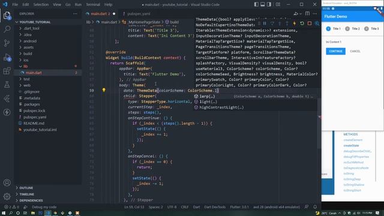The width and height of the screenshot is (384, 216).
Task: Open Windows Start menu
Action: tap(4, 213)
